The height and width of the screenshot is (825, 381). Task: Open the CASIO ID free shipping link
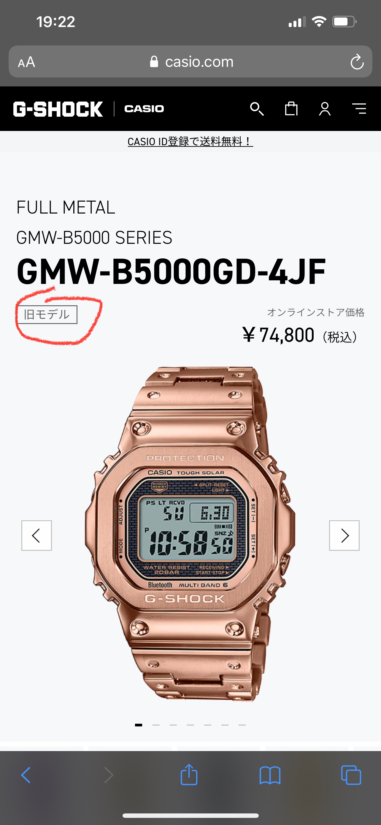(x=190, y=141)
